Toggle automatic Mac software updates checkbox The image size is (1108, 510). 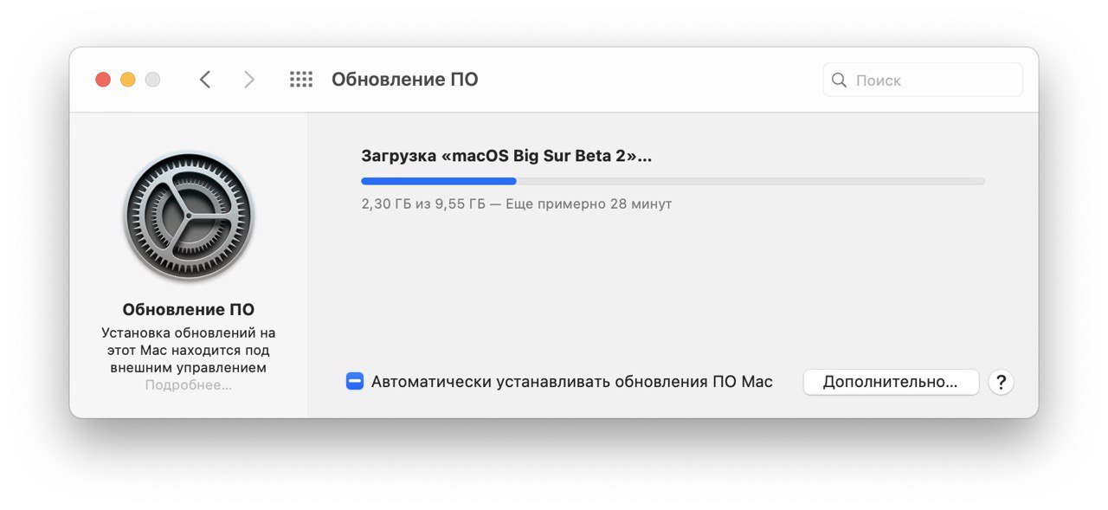pyautogui.click(x=355, y=382)
